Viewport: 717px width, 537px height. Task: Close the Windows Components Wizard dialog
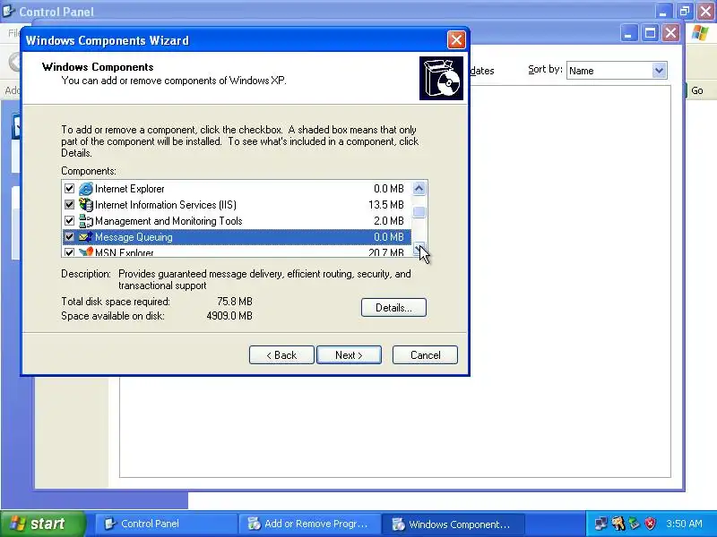point(456,40)
